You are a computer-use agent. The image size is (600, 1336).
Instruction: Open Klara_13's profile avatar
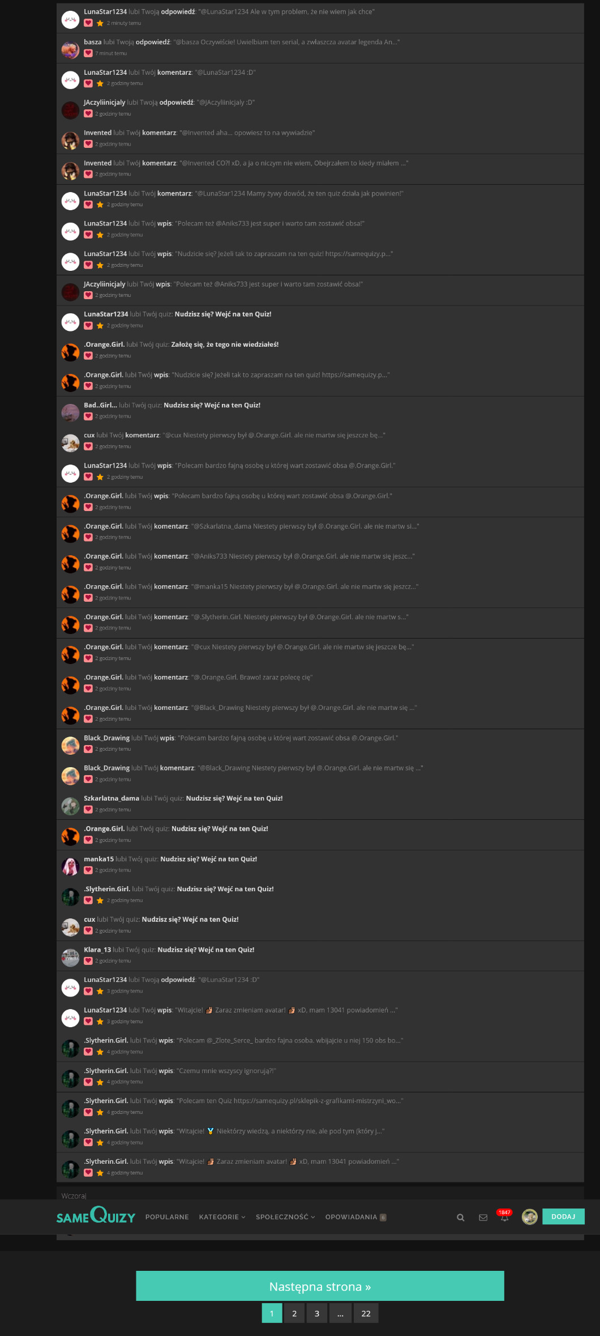tap(70, 958)
